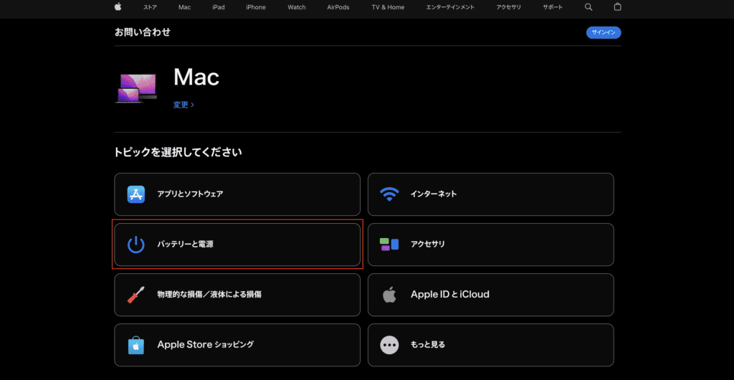Click the Apple logo in navigation bar
Screen dimensions: 734x380
point(118,6)
